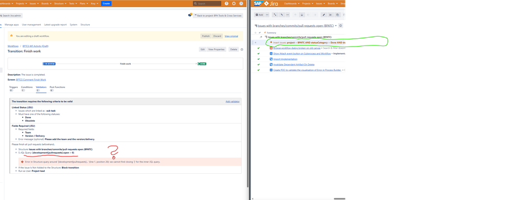Open Projects dropdown in Structure window header
This screenshot has width=523, height=200.
pyautogui.click(x=308, y=3)
